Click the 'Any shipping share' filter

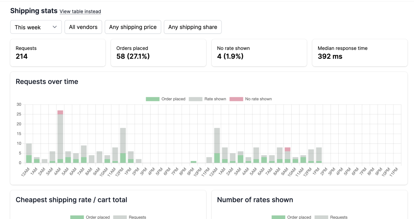click(193, 27)
